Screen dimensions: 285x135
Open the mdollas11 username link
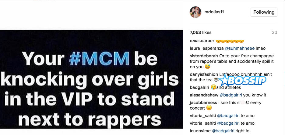pos(214,12)
